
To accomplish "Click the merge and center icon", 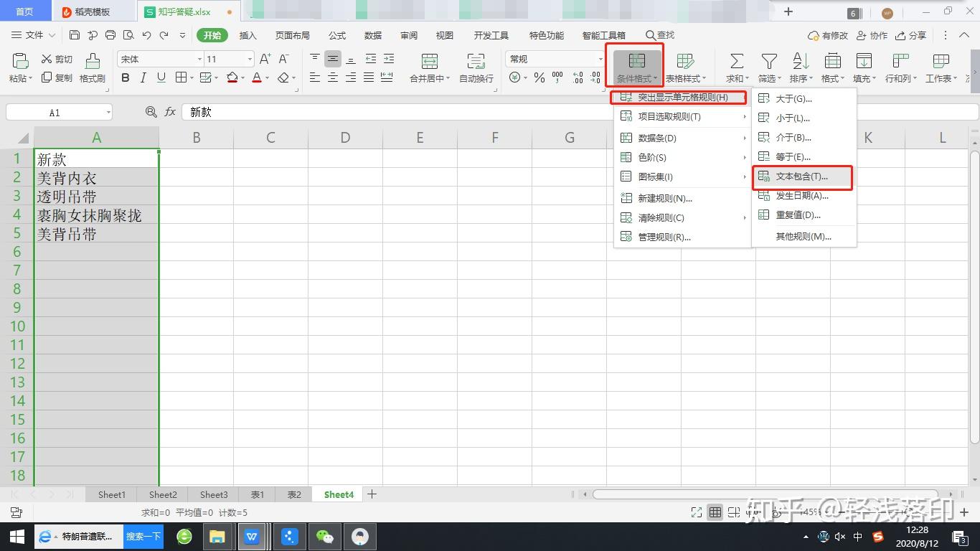I will click(430, 61).
